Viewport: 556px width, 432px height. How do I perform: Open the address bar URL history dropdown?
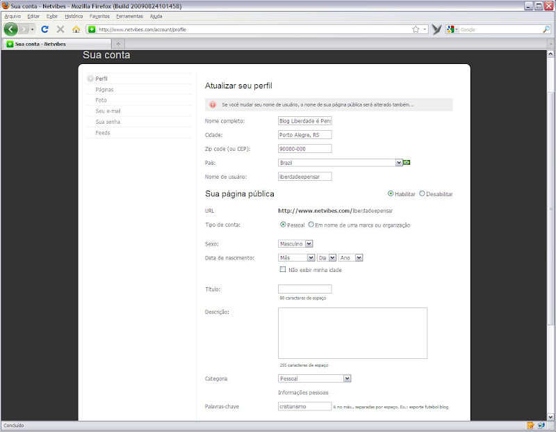(425, 29)
